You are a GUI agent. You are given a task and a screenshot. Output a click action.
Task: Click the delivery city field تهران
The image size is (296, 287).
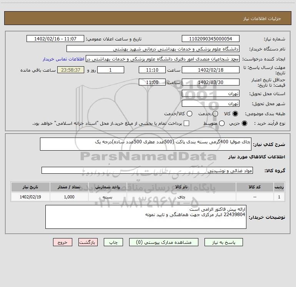pos(211,104)
